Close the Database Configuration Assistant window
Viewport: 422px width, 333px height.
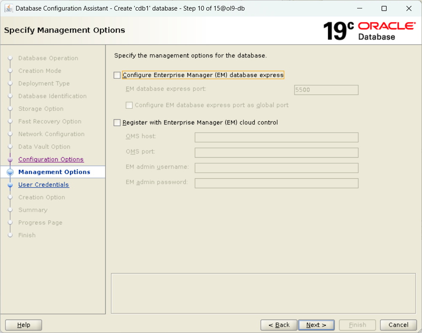409,8
